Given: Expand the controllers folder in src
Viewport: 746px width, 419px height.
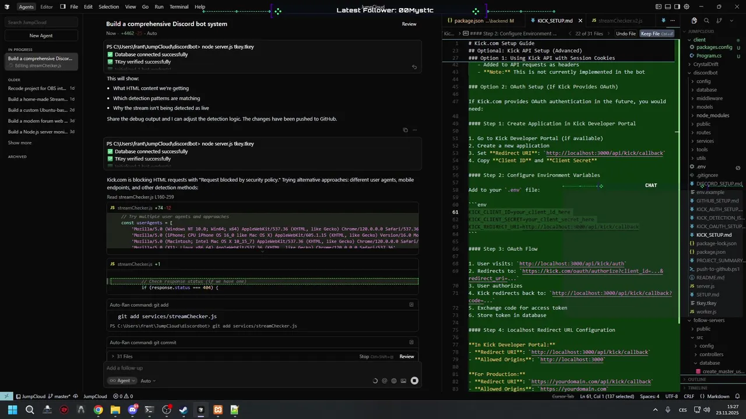Looking at the screenshot, I should tap(712, 354).
